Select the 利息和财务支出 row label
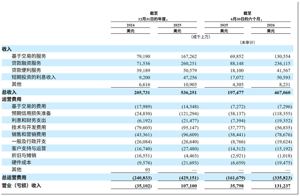Image resolution: width=300 pixels, height=196 pixels. (x=29, y=120)
